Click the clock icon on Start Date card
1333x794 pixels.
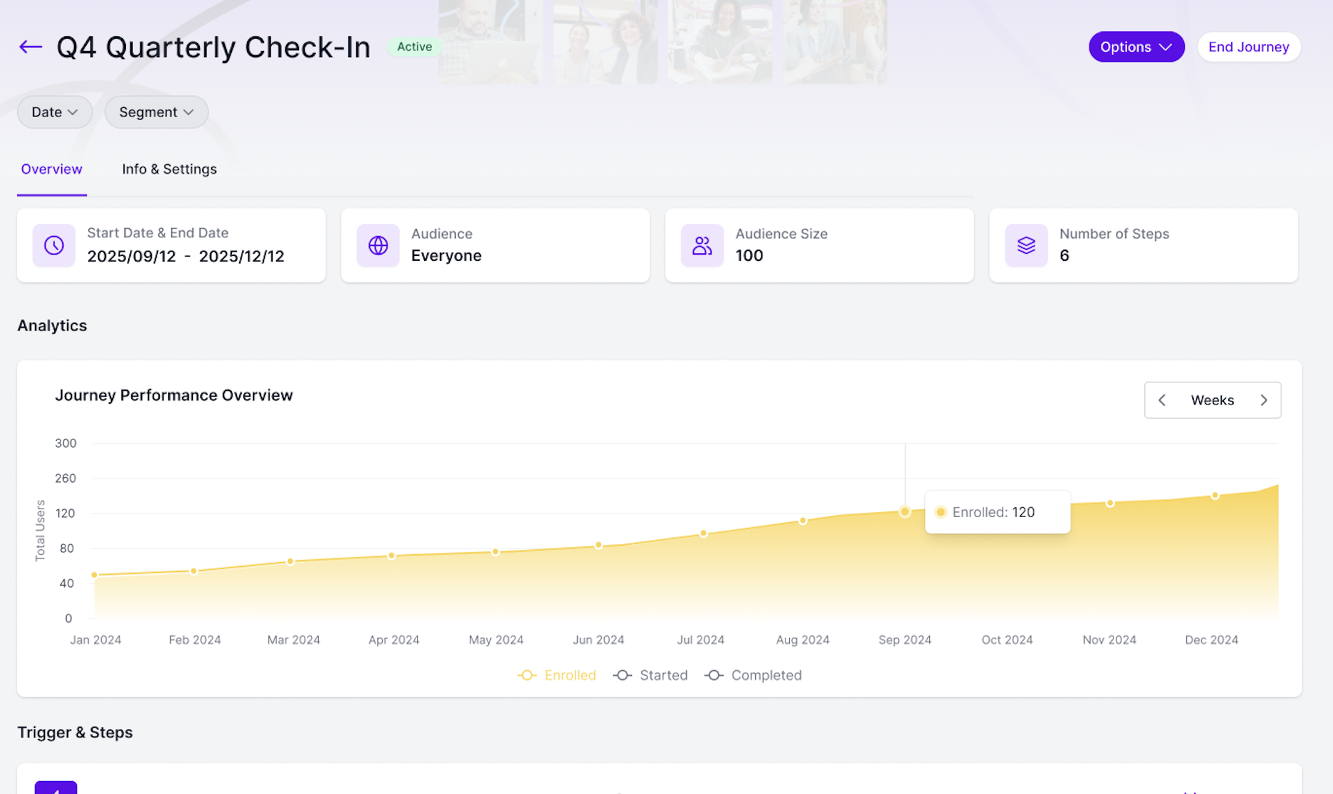click(x=54, y=245)
